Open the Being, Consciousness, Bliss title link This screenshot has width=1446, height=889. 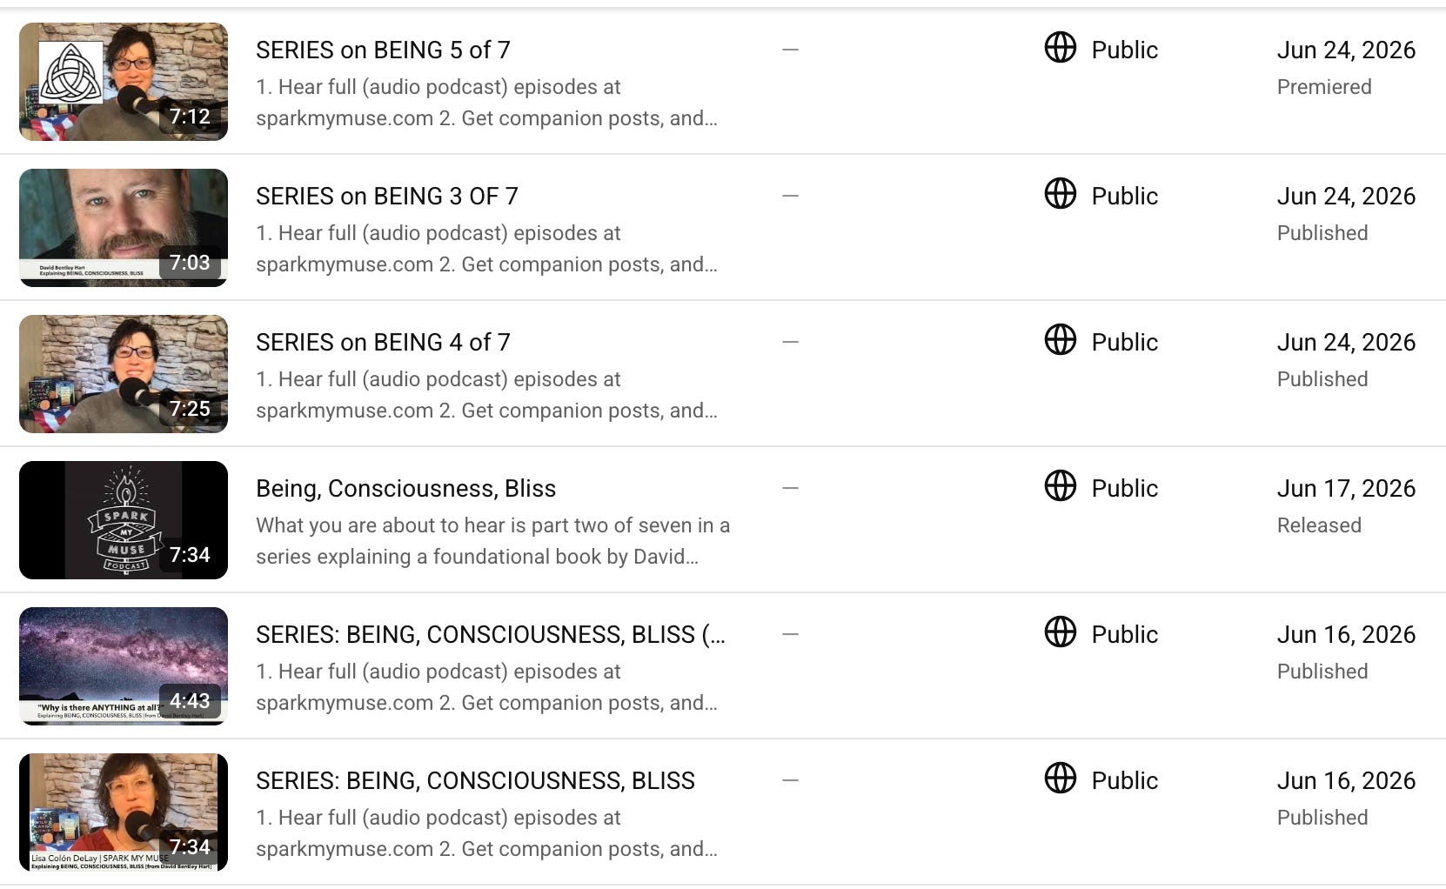tap(405, 489)
